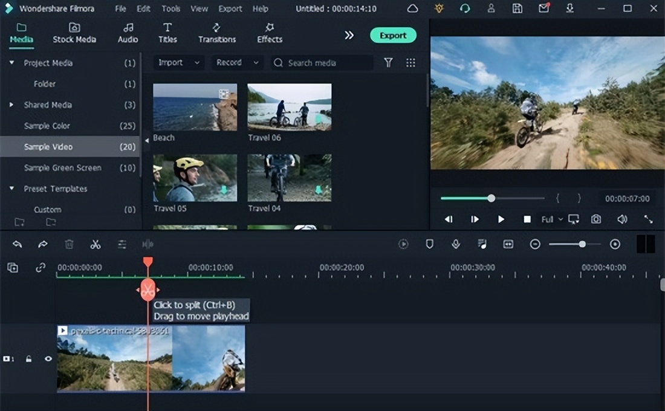Open the Export menu in the menu bar
The image size is (665, 411).
point(230,8)
